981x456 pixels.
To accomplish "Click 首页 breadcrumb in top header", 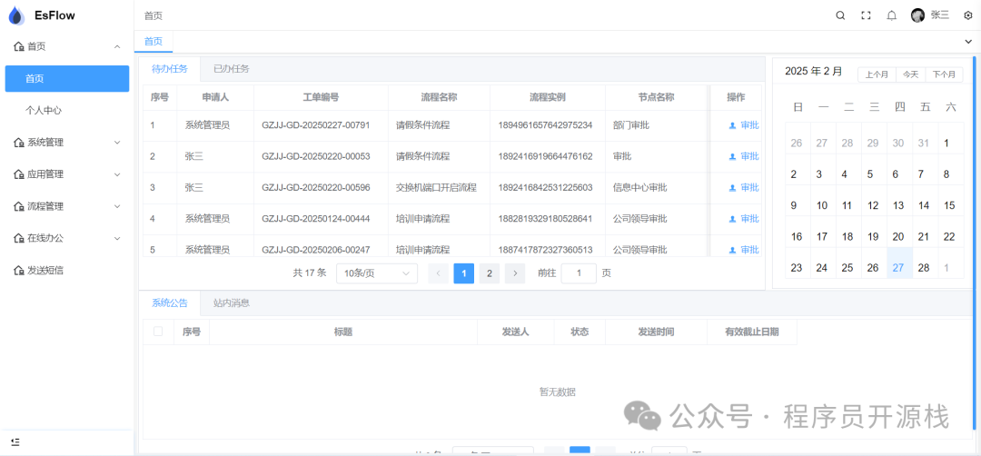I will (154, 15).
